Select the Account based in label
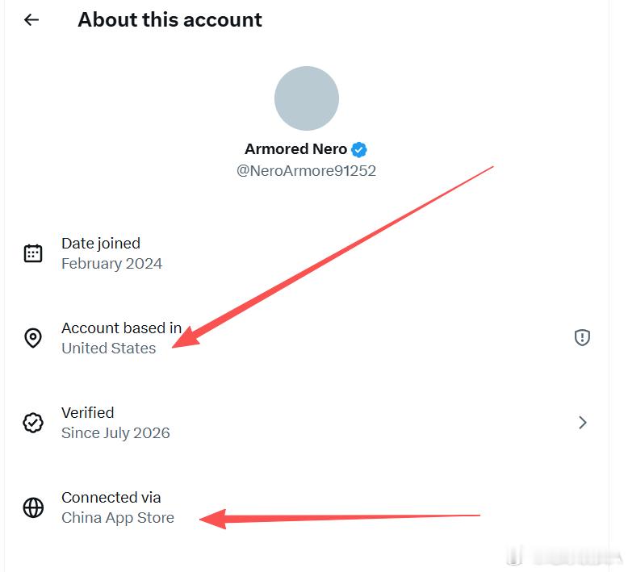 coord(121,328)
